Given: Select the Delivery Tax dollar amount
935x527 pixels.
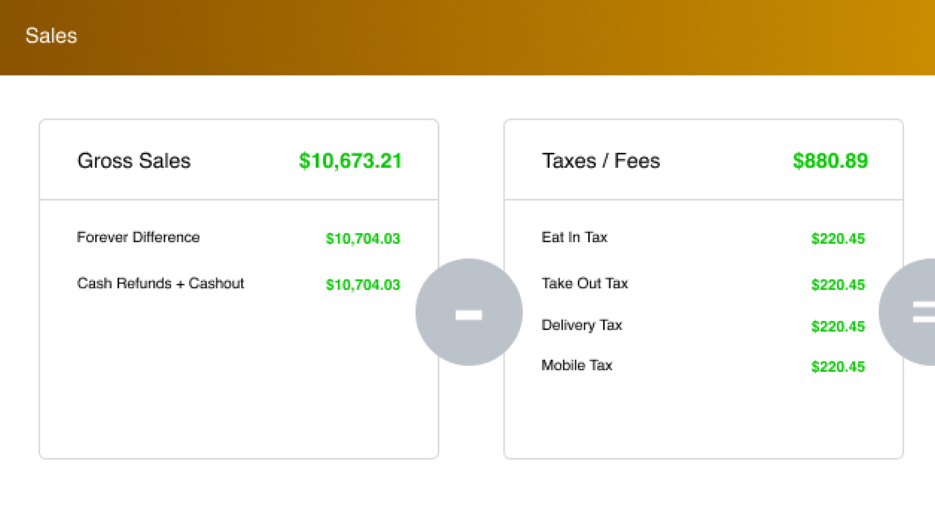Looking at the screenshot, I should [x=838, y=327].
